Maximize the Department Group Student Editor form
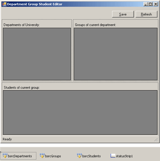The width and height of the screenshot is (160, 161). 150,4
